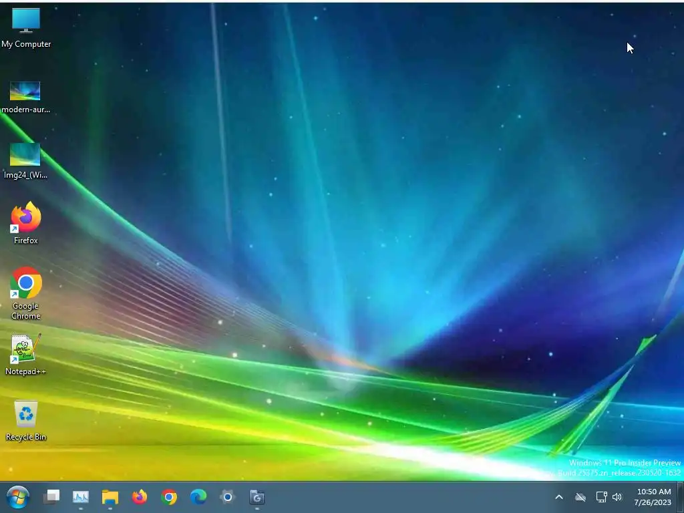
Task: Open the My Computer desktop icon
Action: [26, 28]
